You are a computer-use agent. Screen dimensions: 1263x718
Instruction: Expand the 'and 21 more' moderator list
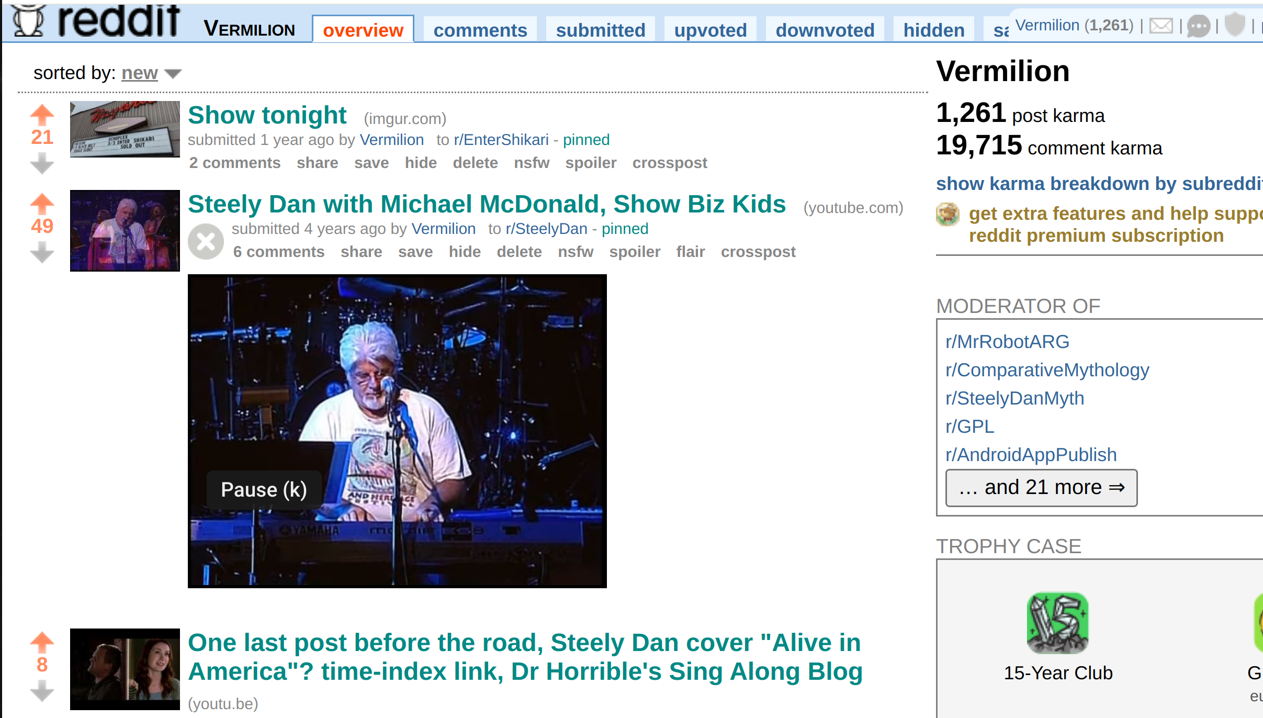(1041, 488)
